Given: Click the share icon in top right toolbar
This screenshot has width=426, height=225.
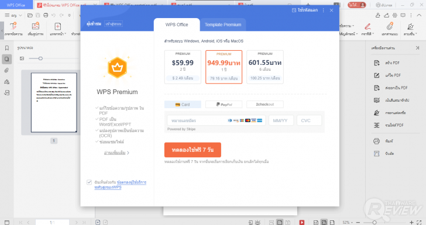Looking at the screenshot, I should pos(386,15).
